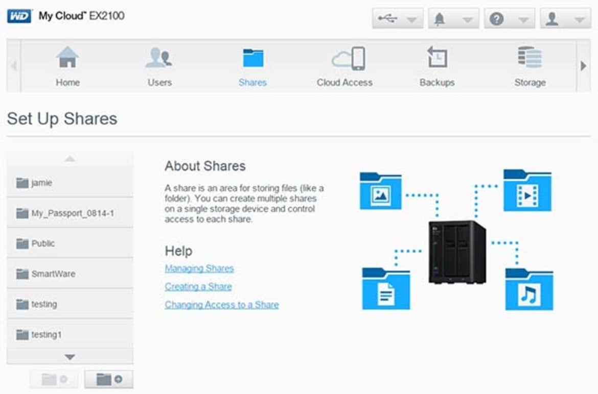Click the Cloud Access tab label

coord(344,82)
